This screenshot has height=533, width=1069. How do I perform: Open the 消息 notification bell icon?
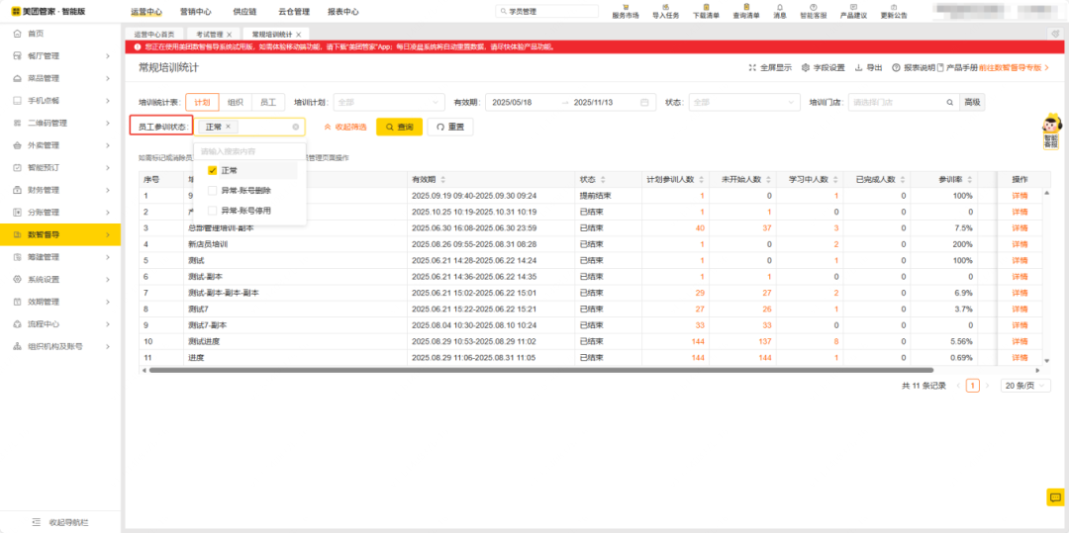(780, 7)
